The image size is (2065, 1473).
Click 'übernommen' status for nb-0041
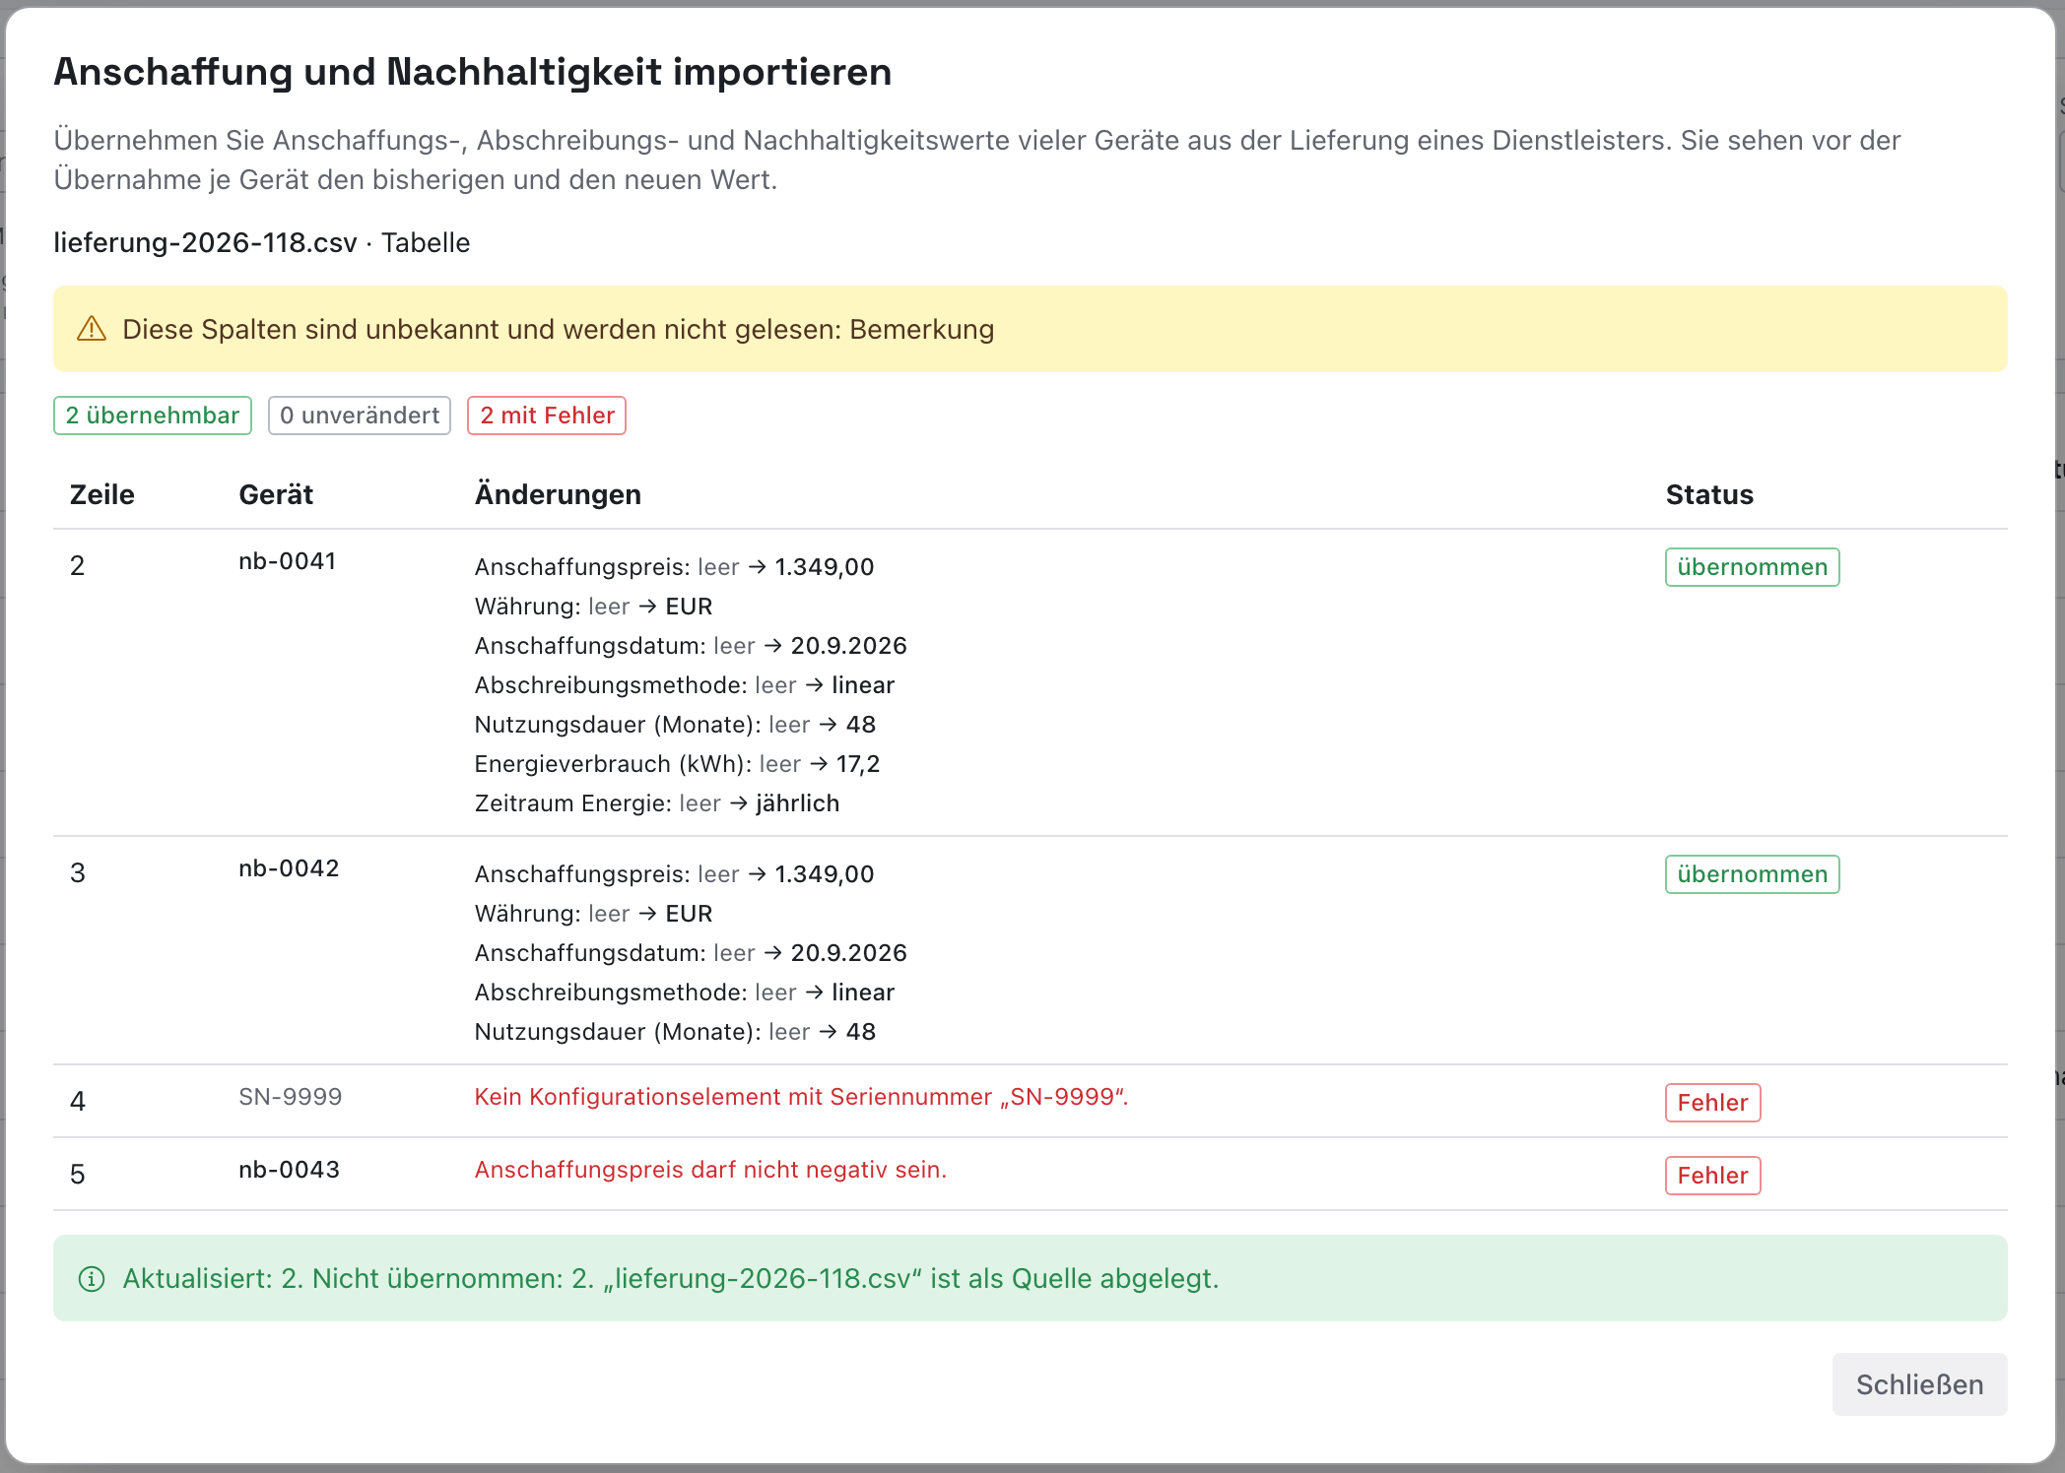(1752, 567)
